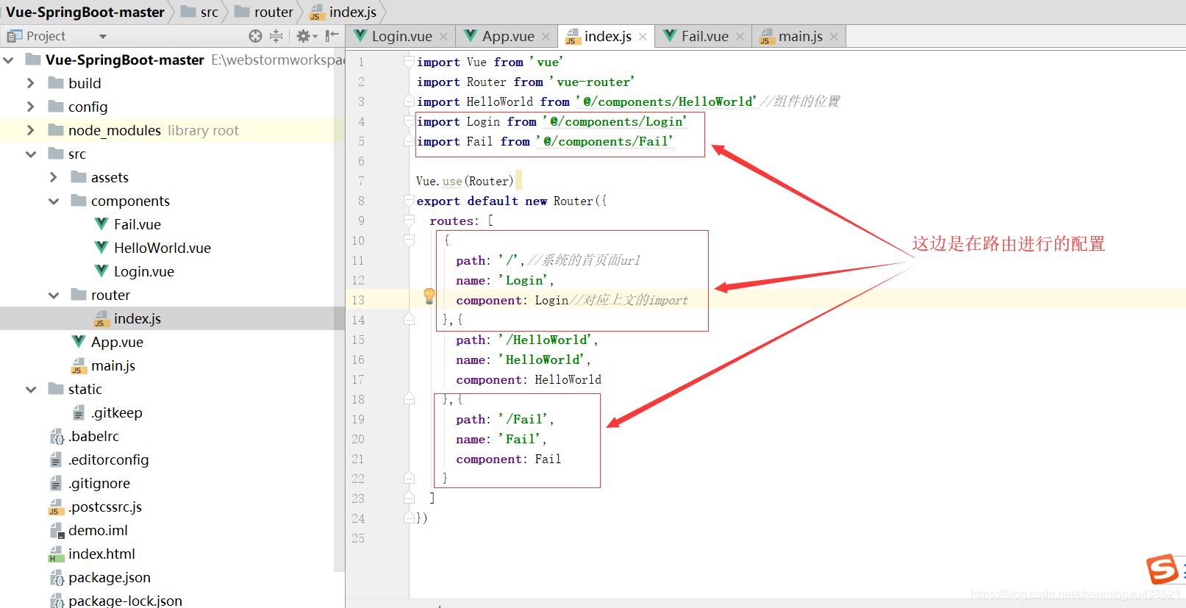
Task: Click the project tree vertical scrollbar
Action: click(x=339, y=309)
